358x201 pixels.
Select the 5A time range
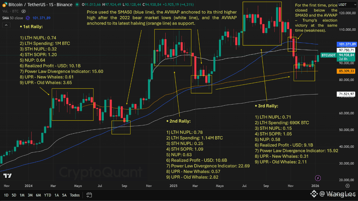point(64,195)
